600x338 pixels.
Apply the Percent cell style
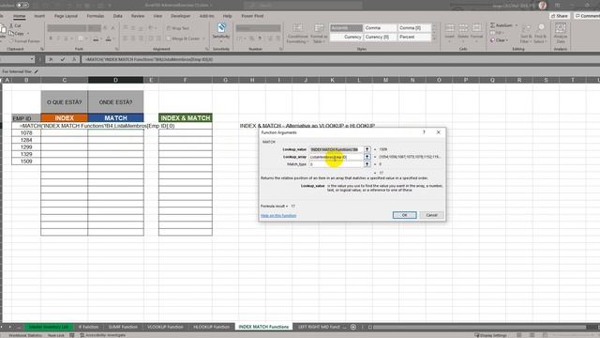413,37
